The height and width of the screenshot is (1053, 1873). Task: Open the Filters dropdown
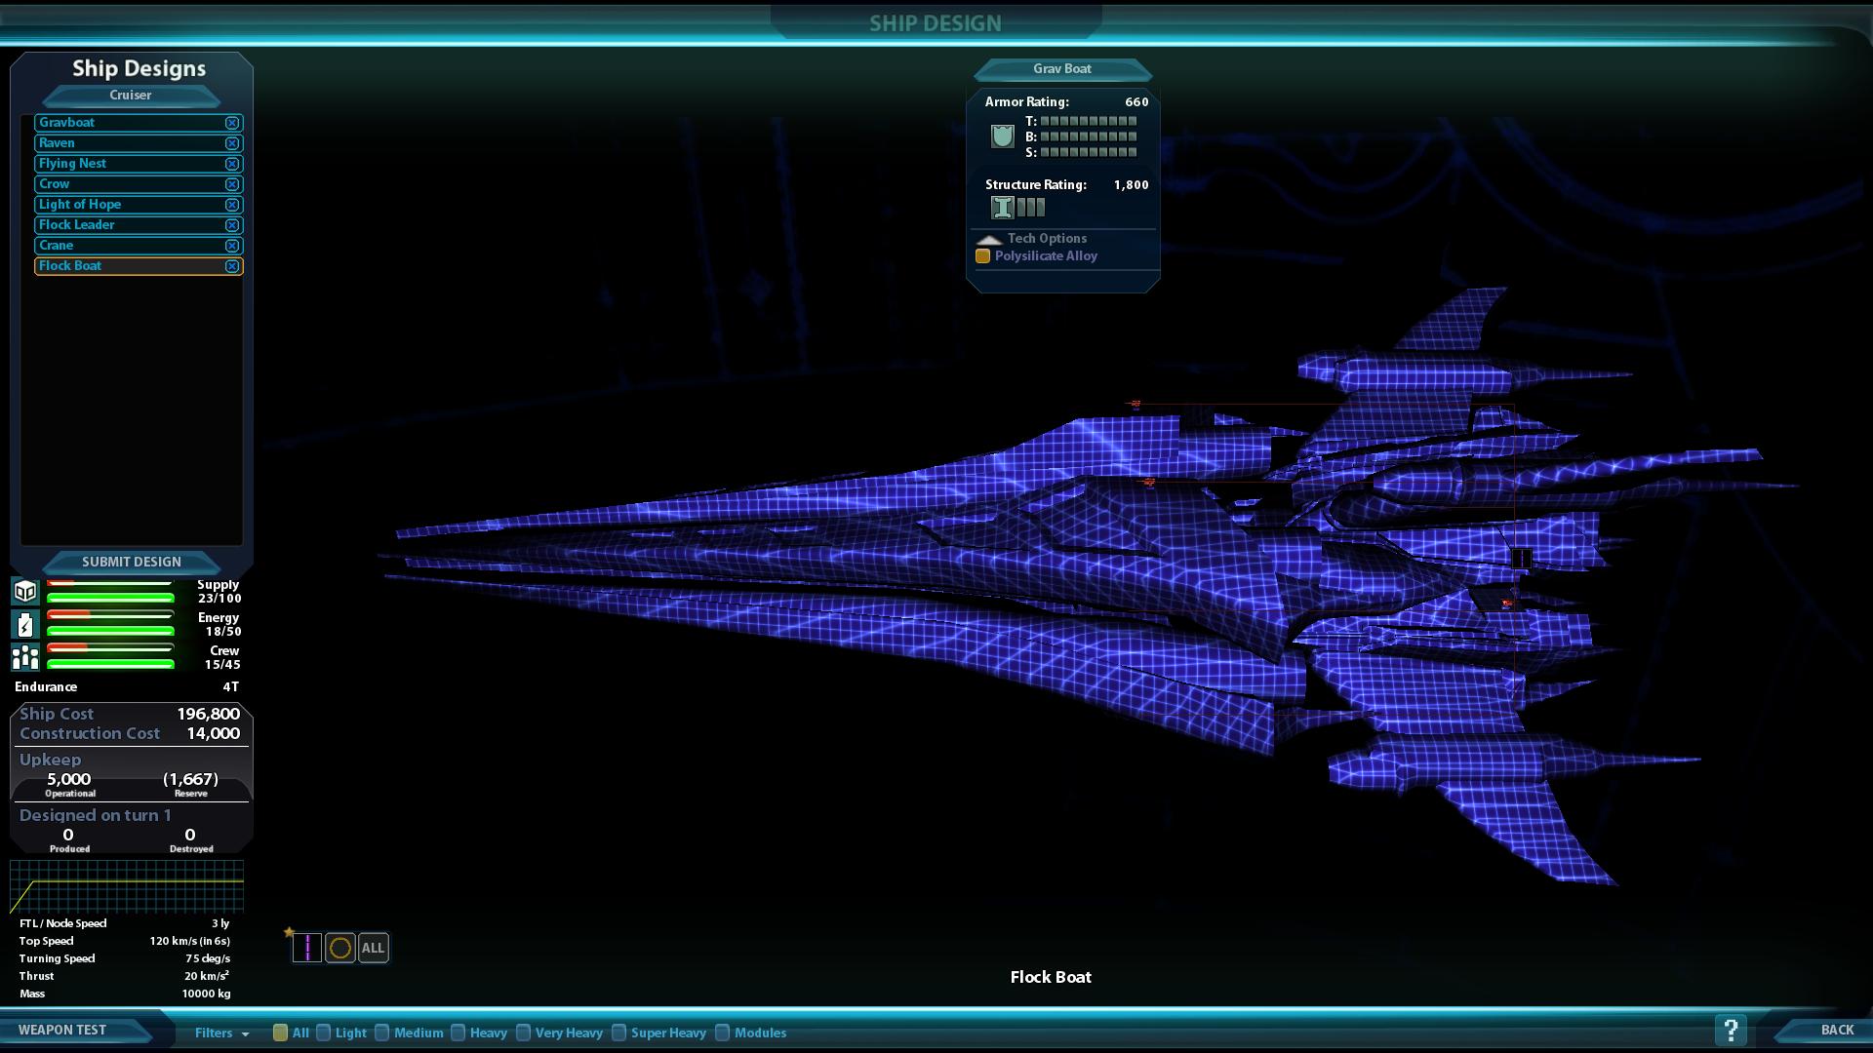coord(221,1033)
